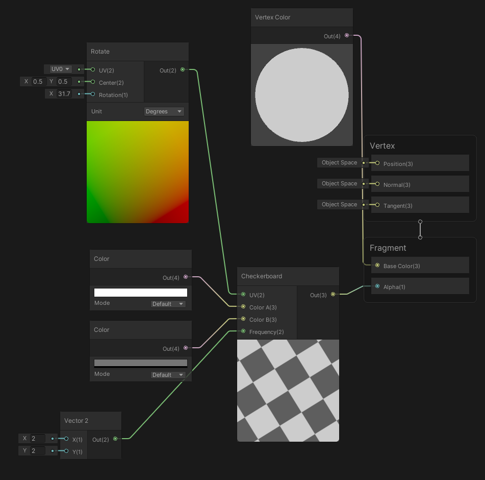Image resolution: width=485 pixels, height=480 pixels.
Task: Click the Rotation value field 31.7
Action: [64, 94]
